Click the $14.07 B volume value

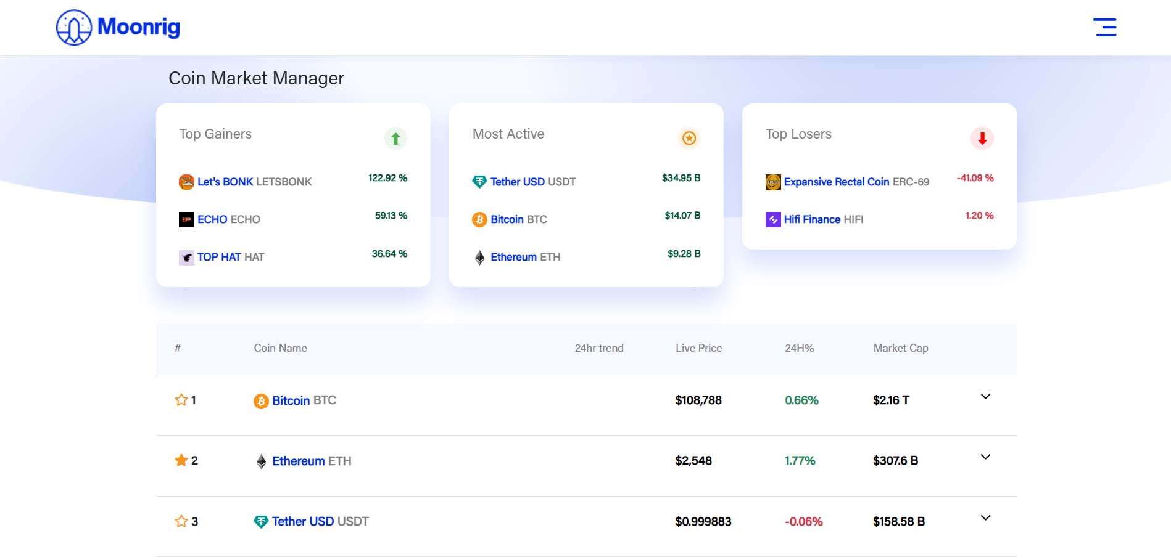682,216
